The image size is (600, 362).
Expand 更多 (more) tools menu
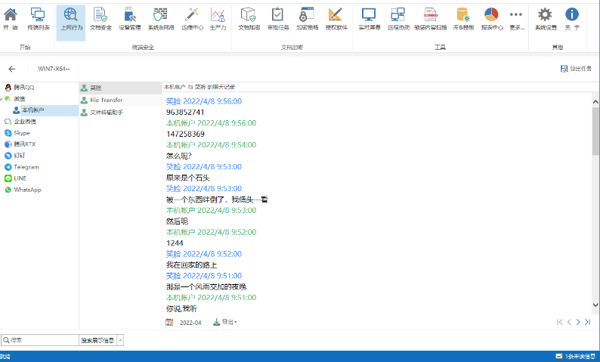tap(517, 18)
